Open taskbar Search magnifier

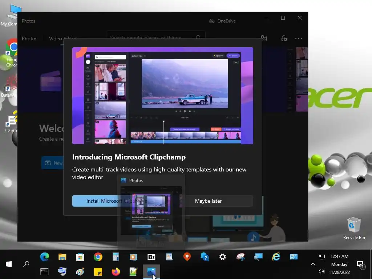pyautogui.click(x=26, y=264)
